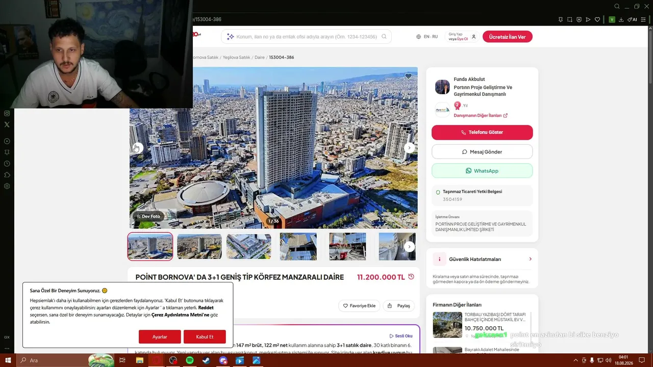Open Task View on the taskbar

122,360
